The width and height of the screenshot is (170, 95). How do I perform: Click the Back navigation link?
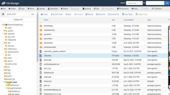(x=68, y=14)
